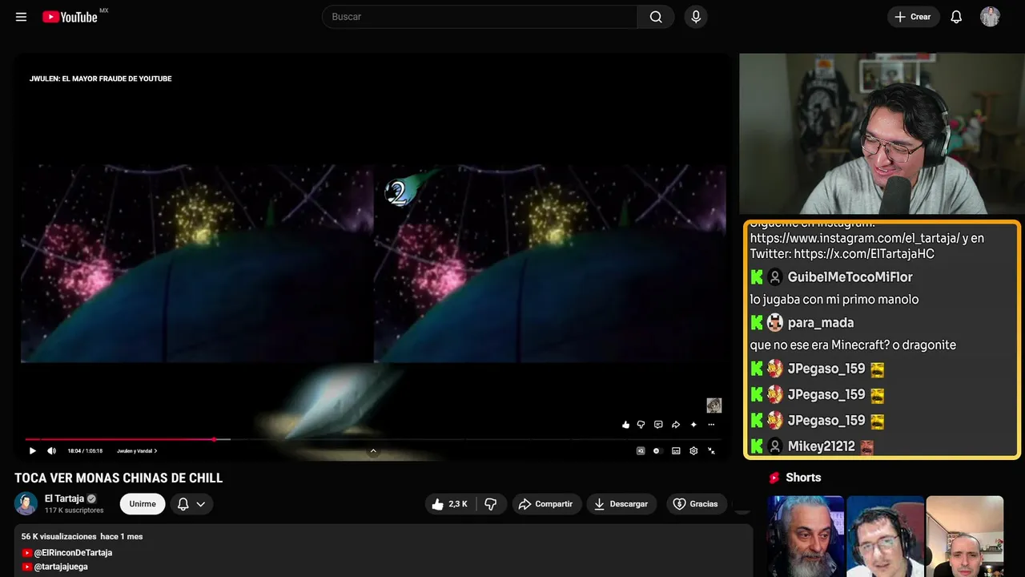This screenshot has width=1025, height=577.
Task: Click the Gracias button
Action: [x=697, y=504]
